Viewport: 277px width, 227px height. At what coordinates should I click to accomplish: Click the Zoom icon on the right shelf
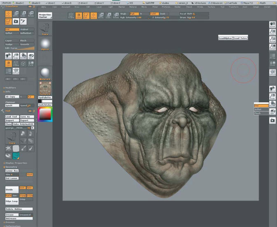272,32
